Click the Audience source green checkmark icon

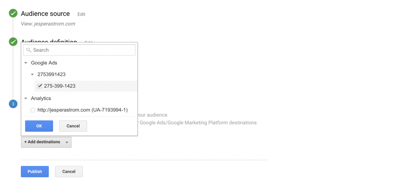13,13
